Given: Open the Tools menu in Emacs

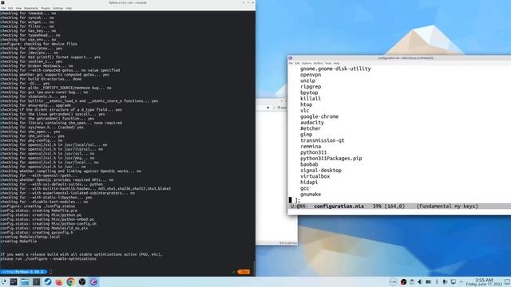Looking at the screenshot, I should click(x=328, y=63).
